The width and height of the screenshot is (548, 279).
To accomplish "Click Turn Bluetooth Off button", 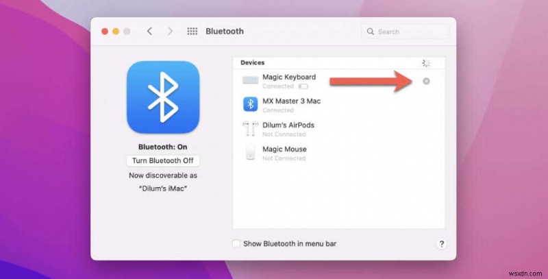I will tap(163, 161).
